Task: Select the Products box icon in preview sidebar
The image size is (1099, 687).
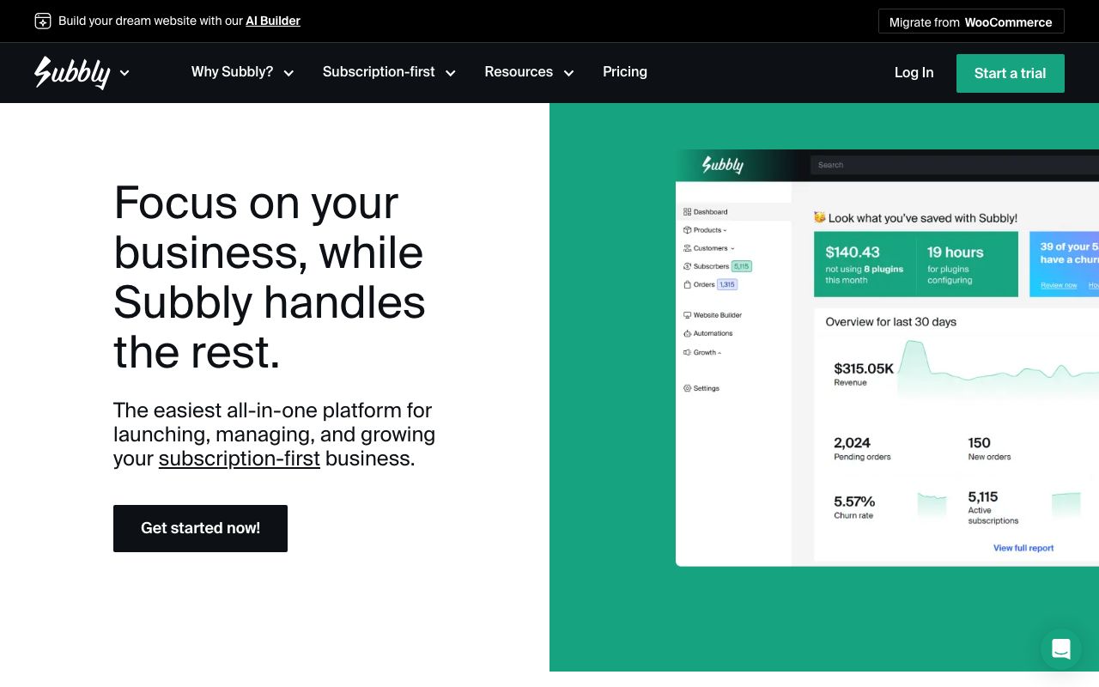Action: (687, 230)
